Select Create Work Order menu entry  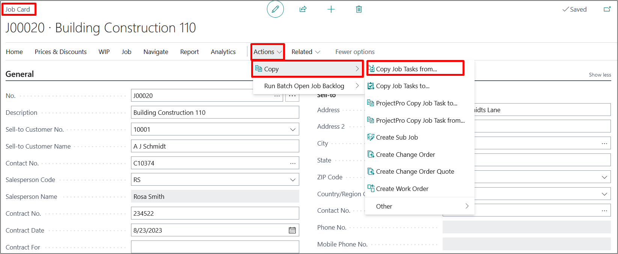(402, 189)
